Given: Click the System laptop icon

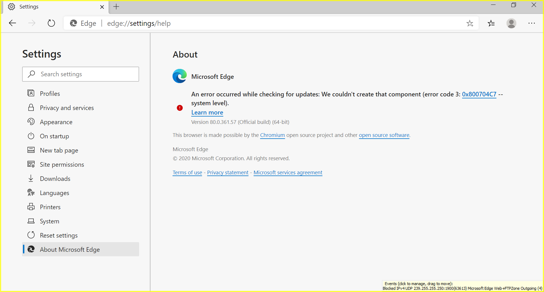Looking at the screenshot, I should point(31,221).
